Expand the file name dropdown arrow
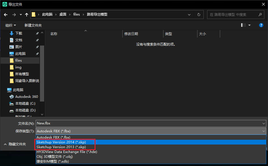 click(263, 123)
